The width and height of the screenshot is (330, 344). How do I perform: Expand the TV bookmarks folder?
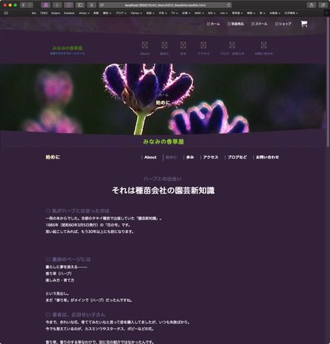pyautogui.click(x=174, y=13)
